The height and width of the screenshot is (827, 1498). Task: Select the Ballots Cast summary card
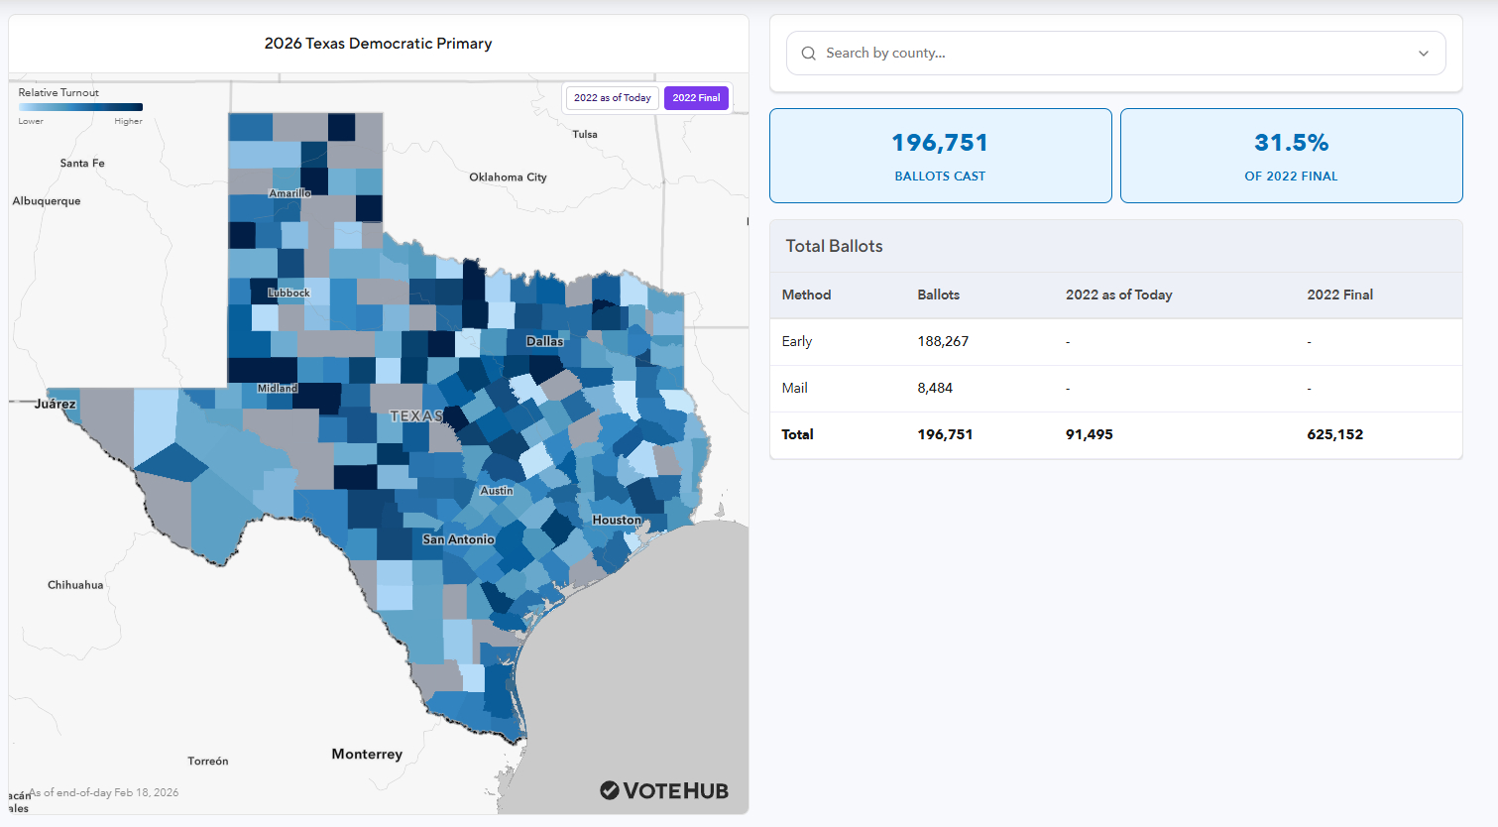pos(940,156)
